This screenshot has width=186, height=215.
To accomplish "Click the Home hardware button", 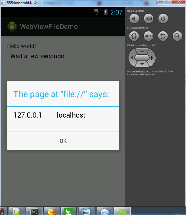I will tap(134, 36).
